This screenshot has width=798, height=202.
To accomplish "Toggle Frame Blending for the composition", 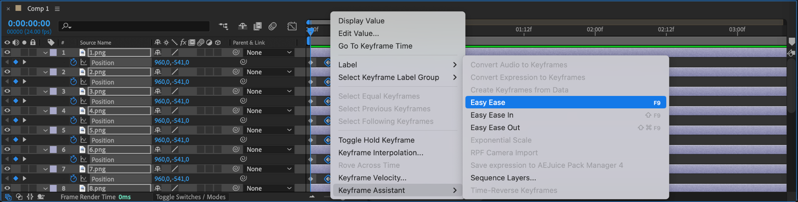I will (x=258, y=26).
